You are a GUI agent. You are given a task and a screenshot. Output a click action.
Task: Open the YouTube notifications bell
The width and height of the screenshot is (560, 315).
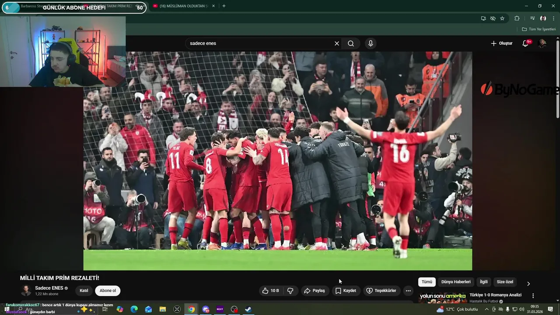526,43
